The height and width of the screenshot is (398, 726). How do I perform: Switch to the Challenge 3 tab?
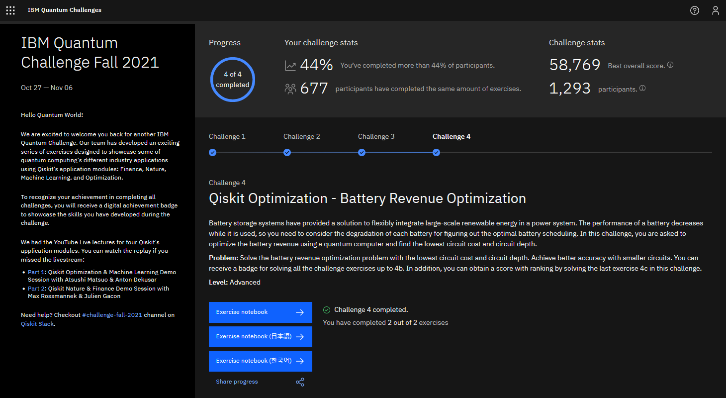tap(376, 136)
